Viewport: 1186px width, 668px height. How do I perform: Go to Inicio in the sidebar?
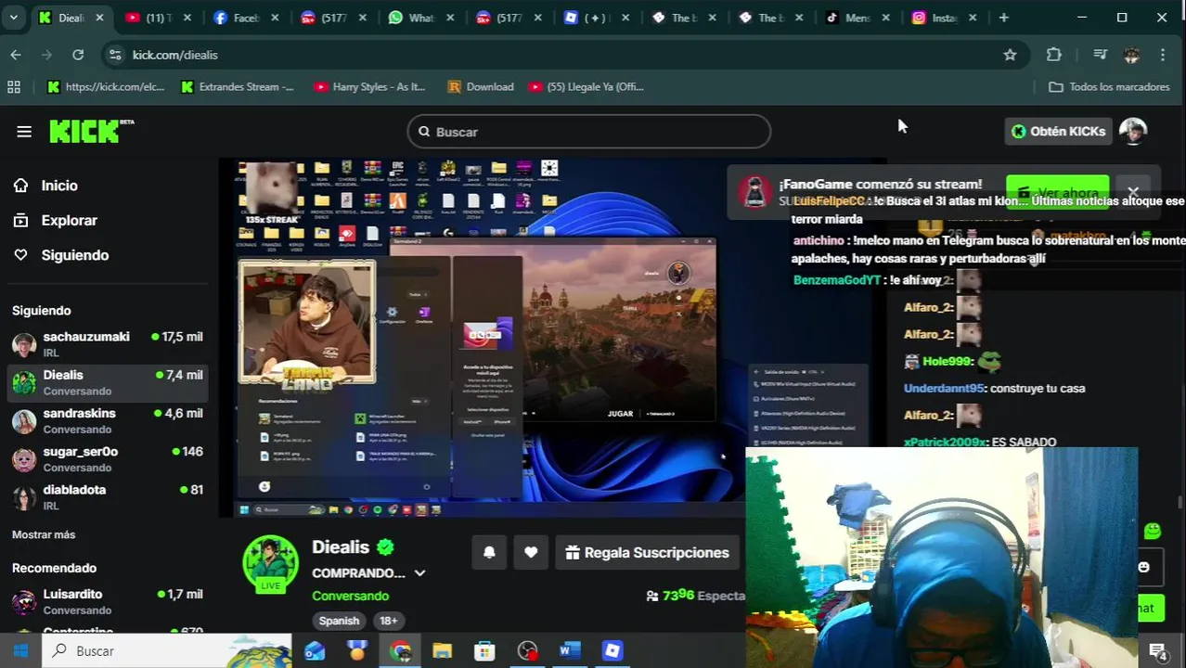tap(59, 186)
